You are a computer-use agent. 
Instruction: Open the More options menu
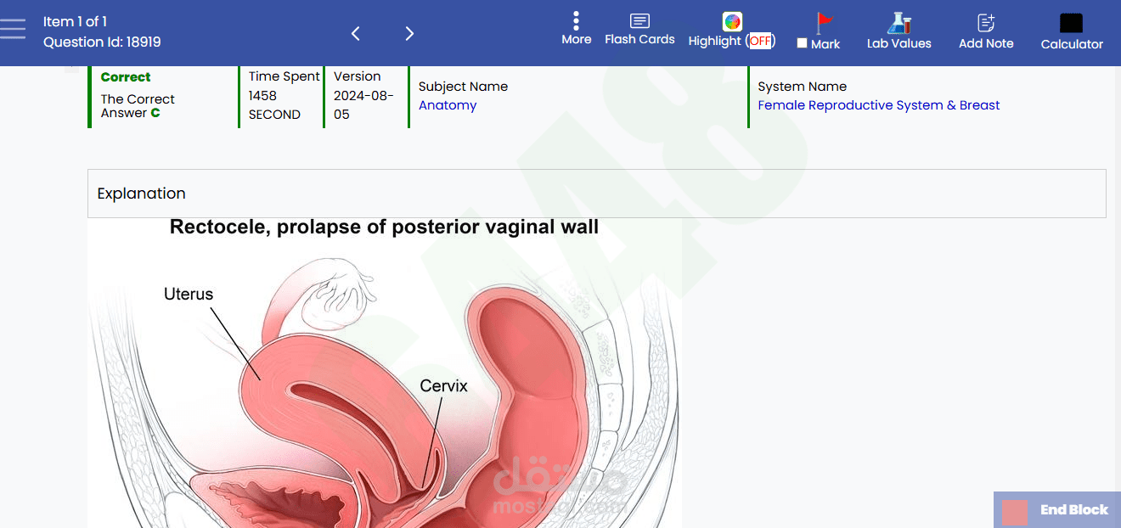[x=576, y=28]
